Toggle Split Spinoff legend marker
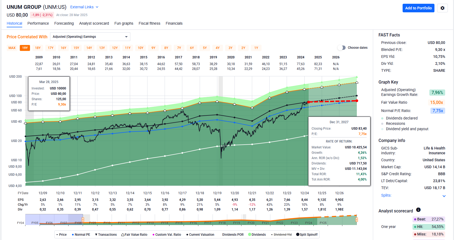This screenshot has height=240, width=454. pos(307,235)
